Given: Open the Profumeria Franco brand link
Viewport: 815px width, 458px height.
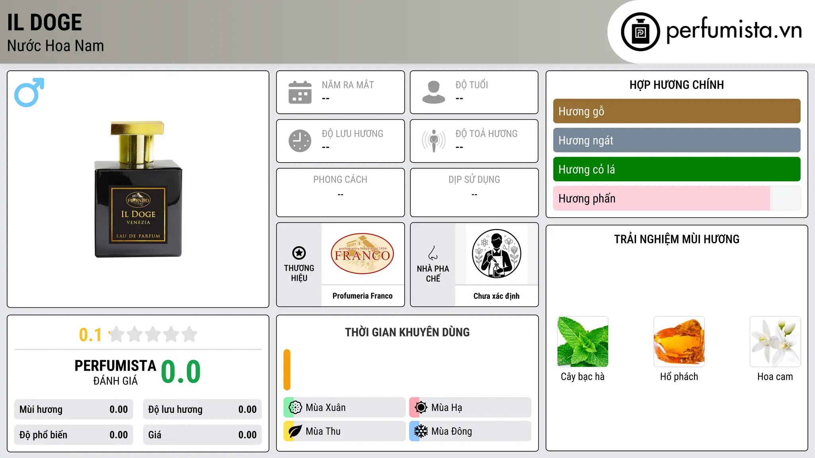Looking at the screenshot, I should click(363, 296).
